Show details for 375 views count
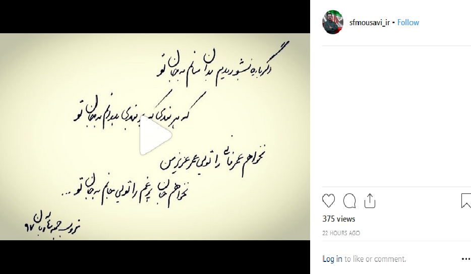 (x=338, y=219)
